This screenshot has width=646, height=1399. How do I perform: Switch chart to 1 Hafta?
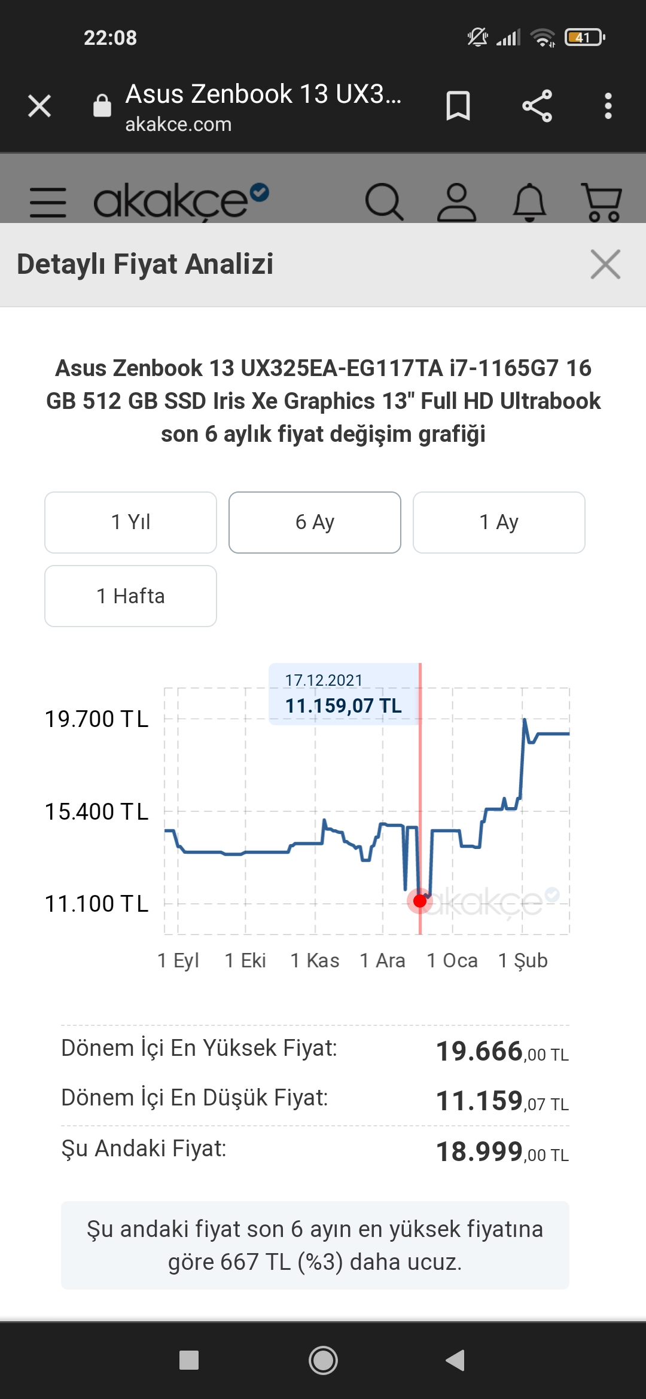[130, 596]
